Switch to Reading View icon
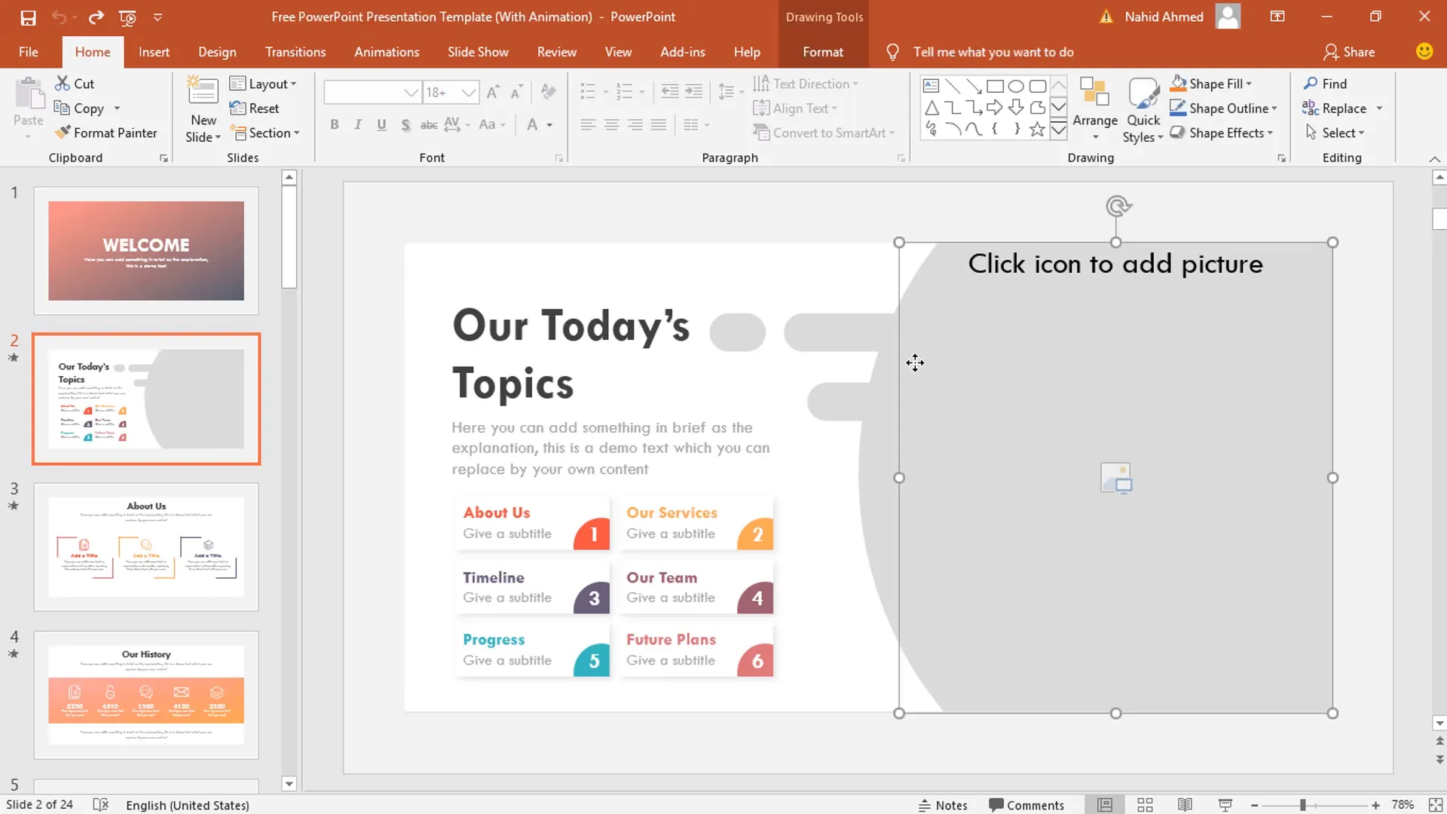This screenshot has width=1447, height=814. (x=1185, y=805)
